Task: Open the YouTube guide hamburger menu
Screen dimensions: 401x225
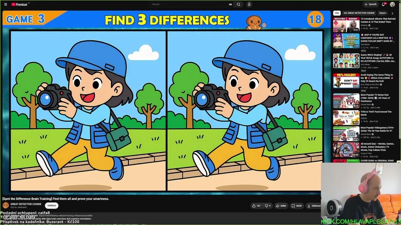Action: 6,4
